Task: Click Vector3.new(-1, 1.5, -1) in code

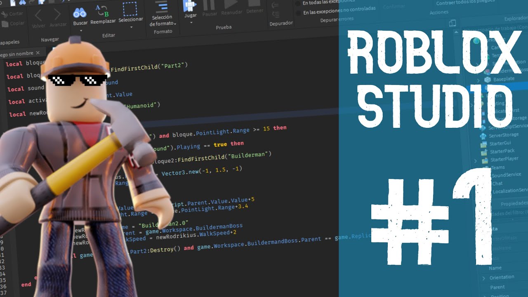Action: point(201,171)
